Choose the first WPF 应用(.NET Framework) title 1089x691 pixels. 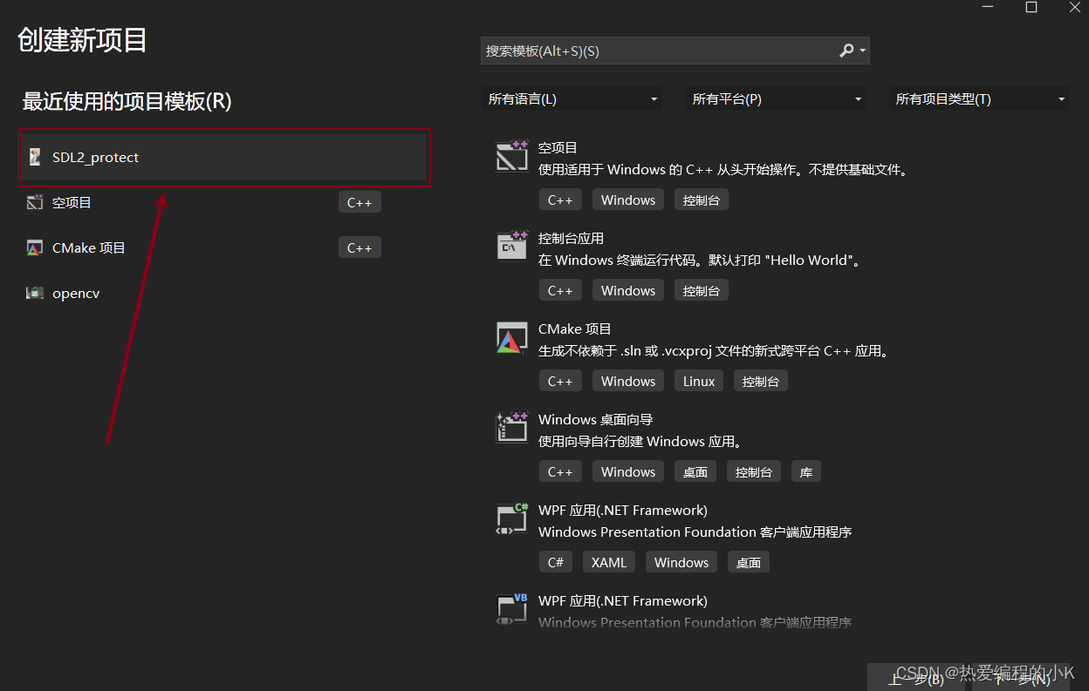click(x=623, y=510)
